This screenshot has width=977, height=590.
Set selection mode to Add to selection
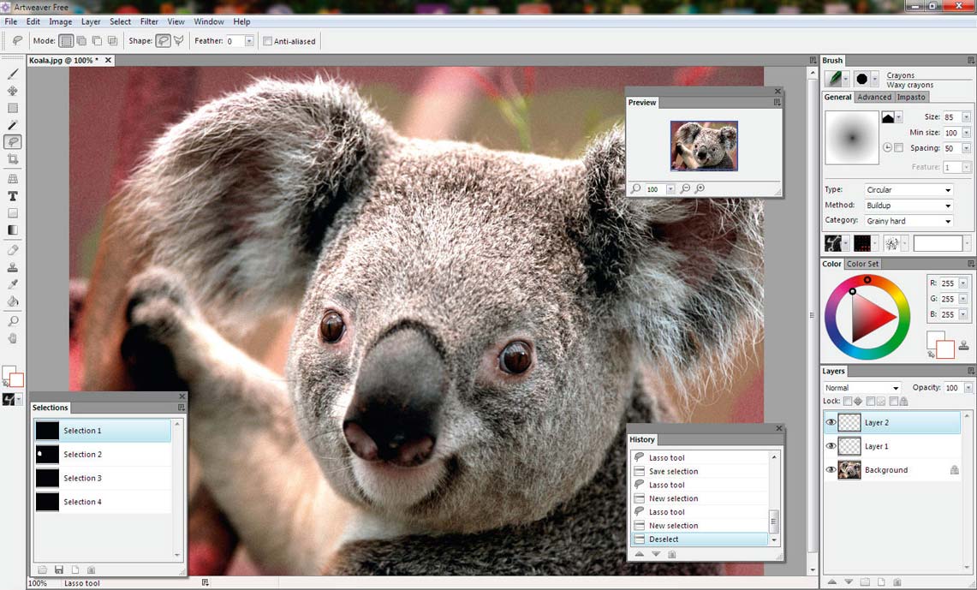pyautogui.click(x=81, y=41)
